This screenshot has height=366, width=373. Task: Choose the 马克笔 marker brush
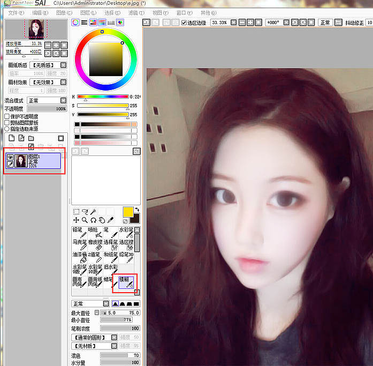79,245
